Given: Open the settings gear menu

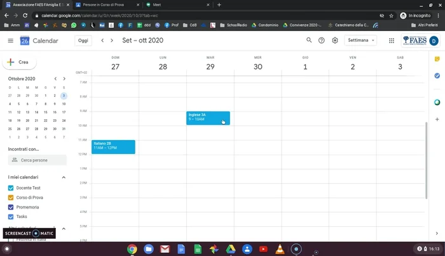Looking at the screenshot, I should [x=335, y=41].
